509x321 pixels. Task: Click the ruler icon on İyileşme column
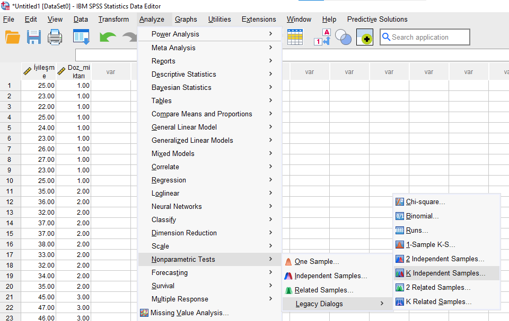coord(28,71)
